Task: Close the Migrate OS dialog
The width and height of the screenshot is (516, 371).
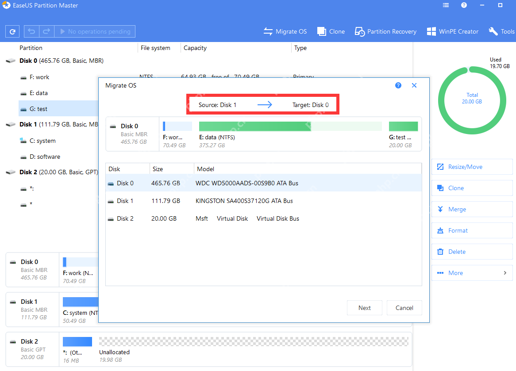Action: point(414,85)
